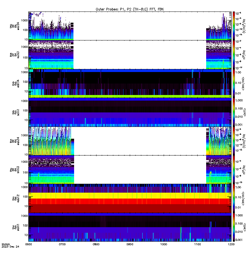Click the thc fbk scm1 color bar
This screenshot has width=247, height=263.
pyautogui.click(x=234, y=227)
